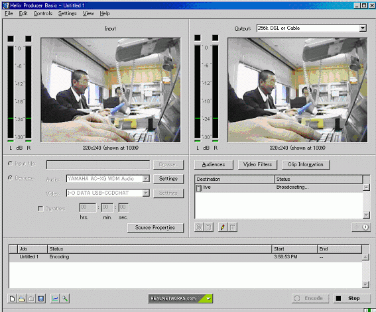Image resolution: width=376 pixels, height=312 pixels.
Task: Click the magnifier log viewer icon
Action: (x=65, y=299)
